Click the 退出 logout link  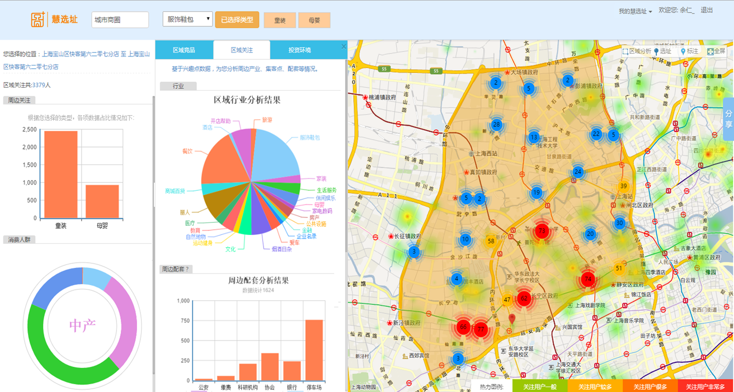707,10
